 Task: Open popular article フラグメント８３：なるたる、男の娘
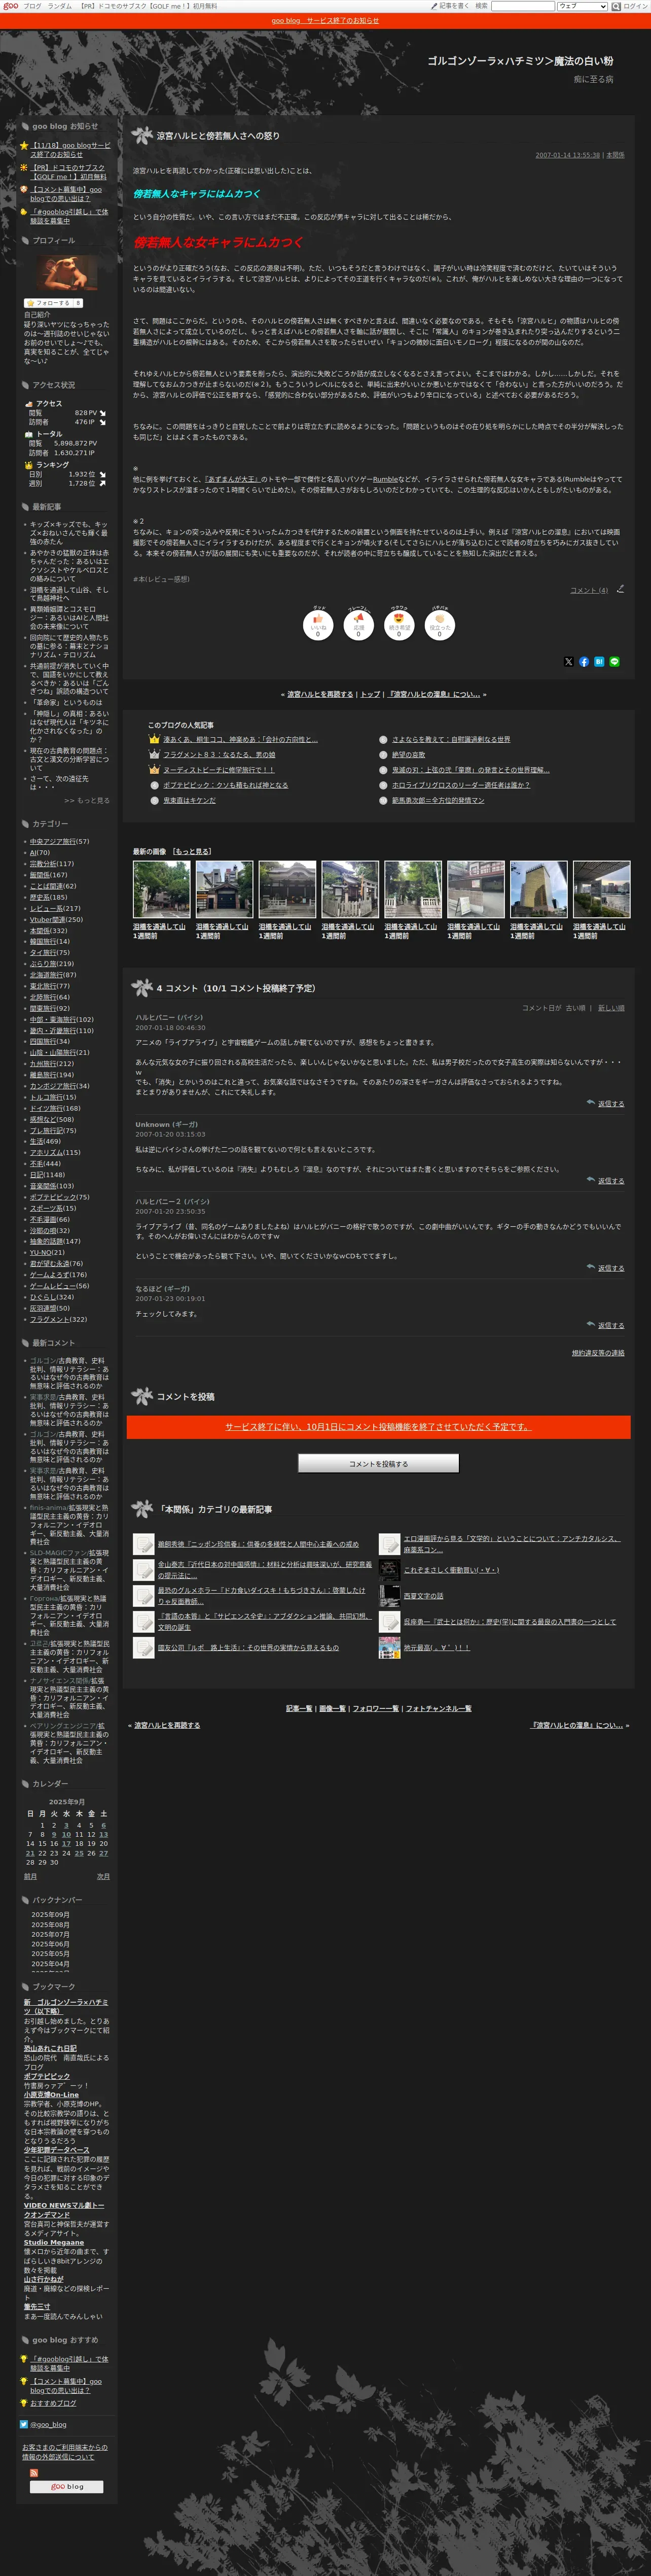click(x=218, y=755)
